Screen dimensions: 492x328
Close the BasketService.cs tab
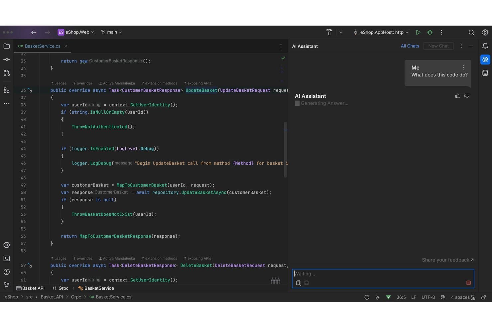(66, 46)
